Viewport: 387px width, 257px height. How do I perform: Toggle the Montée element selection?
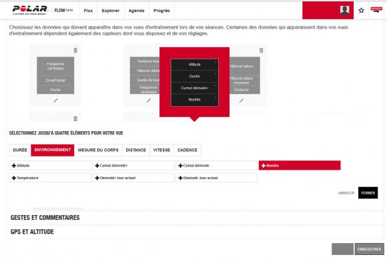point(300,165)
